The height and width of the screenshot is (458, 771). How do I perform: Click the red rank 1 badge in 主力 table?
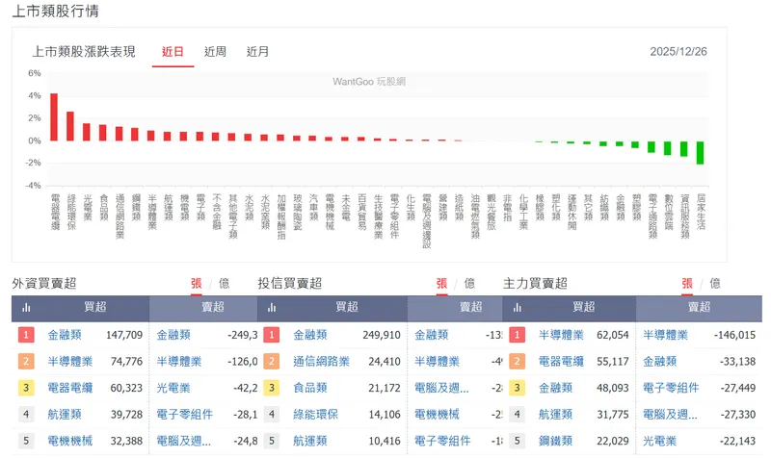tap(518, 335)
